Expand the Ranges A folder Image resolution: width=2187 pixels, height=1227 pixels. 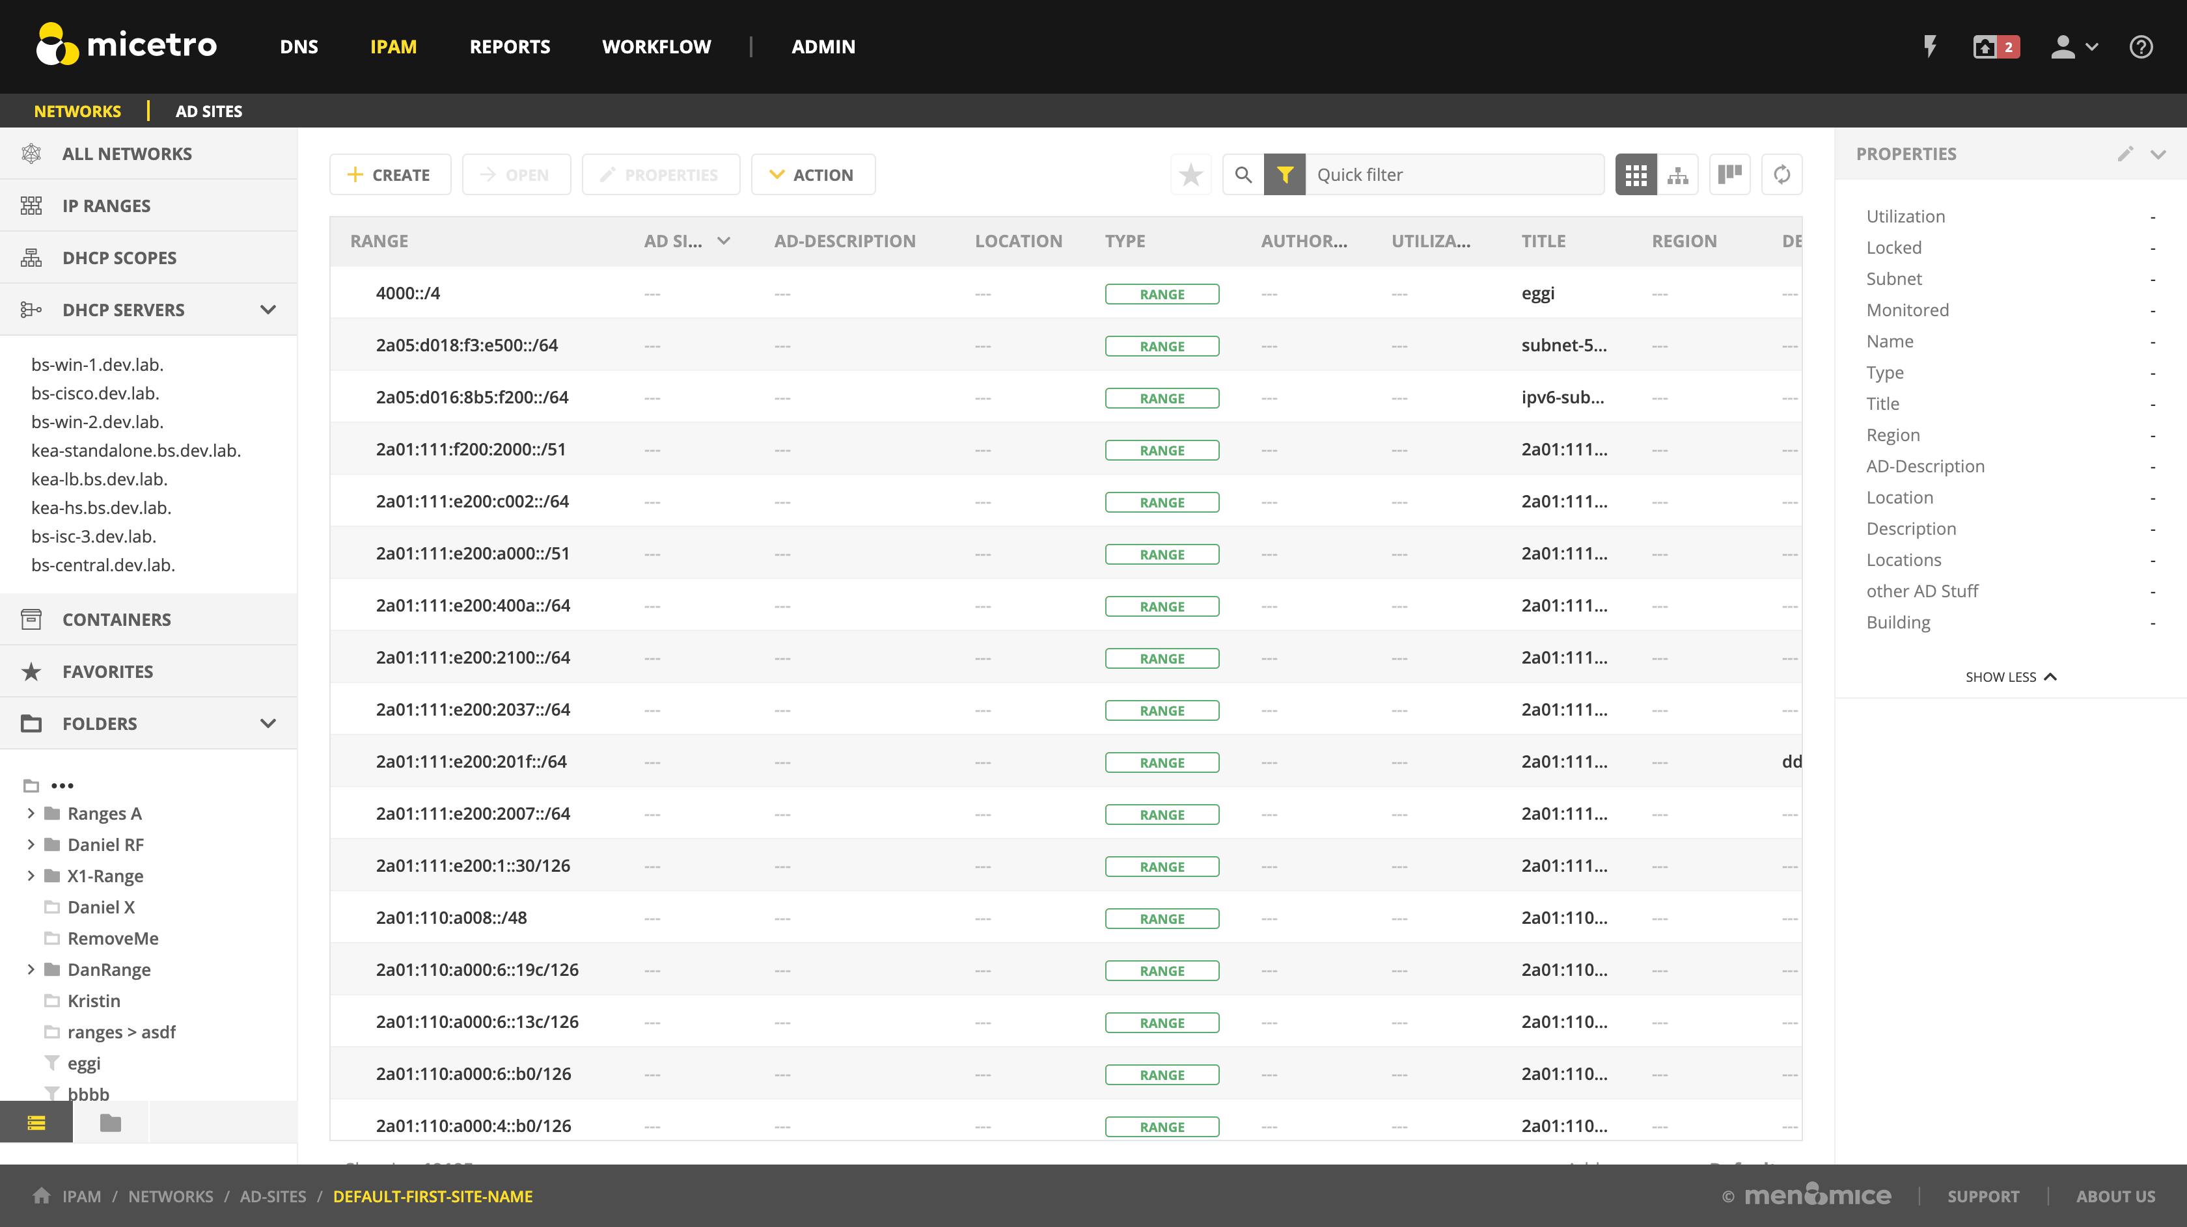coord(31,813)
